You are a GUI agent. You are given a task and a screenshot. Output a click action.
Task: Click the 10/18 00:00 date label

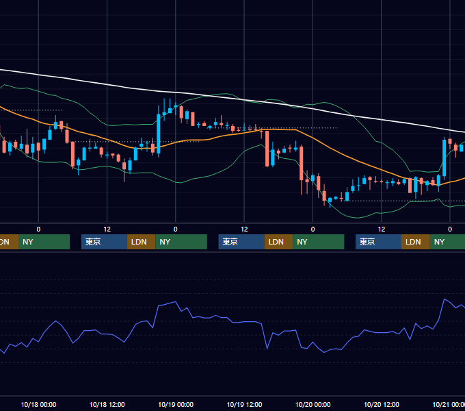coord(38,404)
